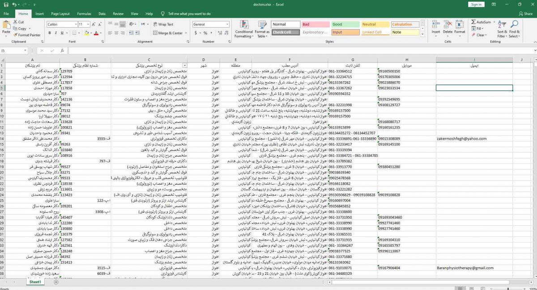Open the Review tab
Image resolution: width=537 pixels, height=290 pixels.
click(x=118, y=13)
